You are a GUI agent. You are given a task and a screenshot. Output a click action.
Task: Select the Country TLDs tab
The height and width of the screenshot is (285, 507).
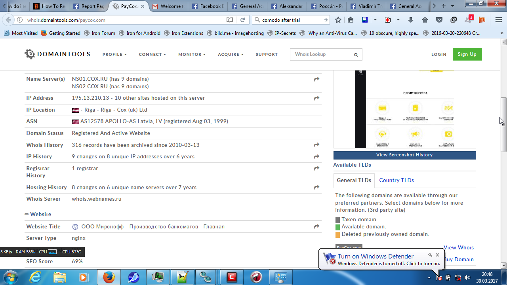point(396,180)
